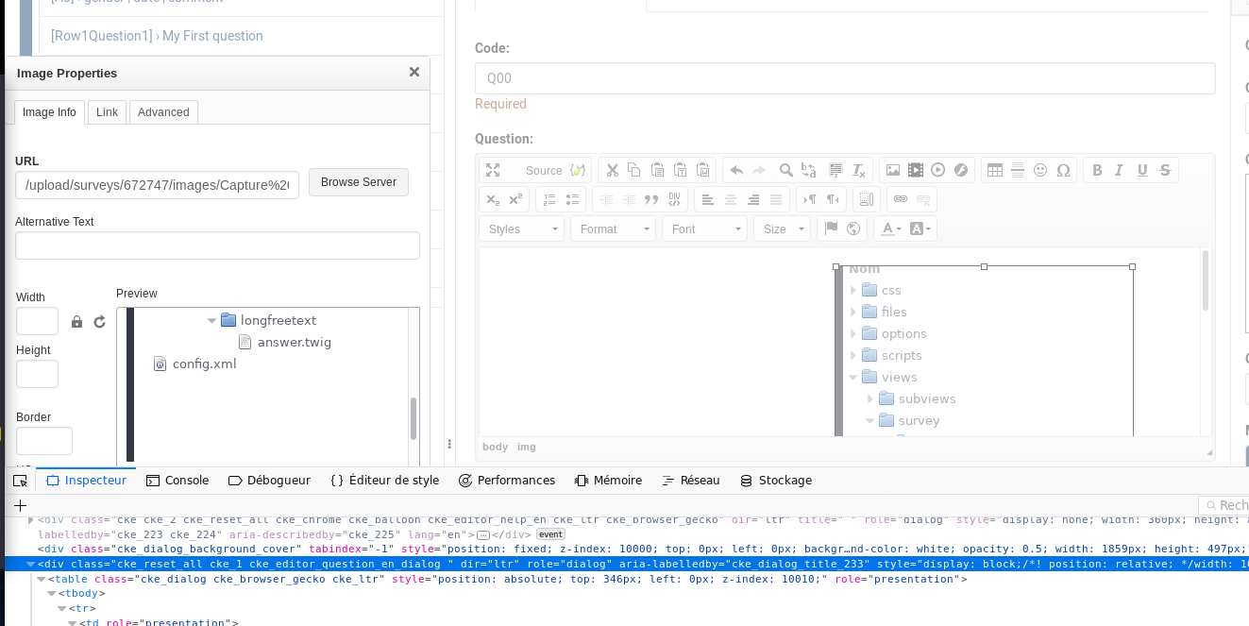Switch to the Advanced tab
Viewport: 1249px width, 626px height.
pos(163,112)
